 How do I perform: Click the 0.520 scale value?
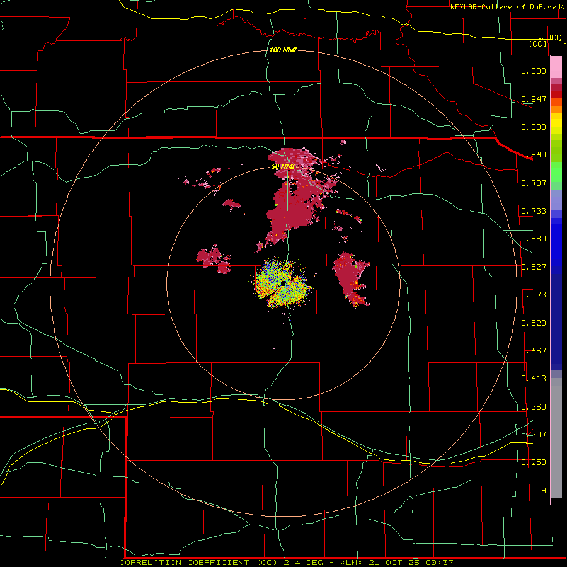[x=534, y=323]
